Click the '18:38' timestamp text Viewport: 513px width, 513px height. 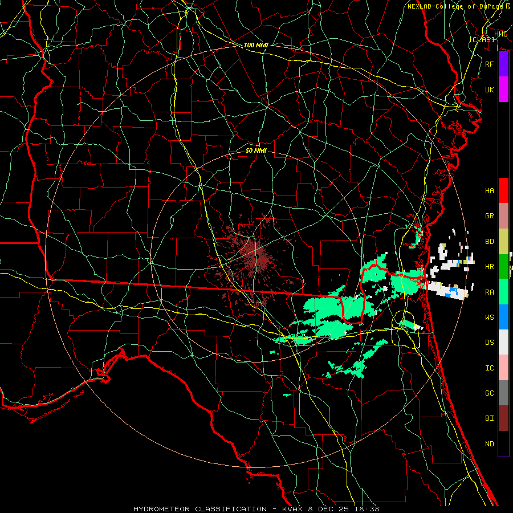pos(367,509)
